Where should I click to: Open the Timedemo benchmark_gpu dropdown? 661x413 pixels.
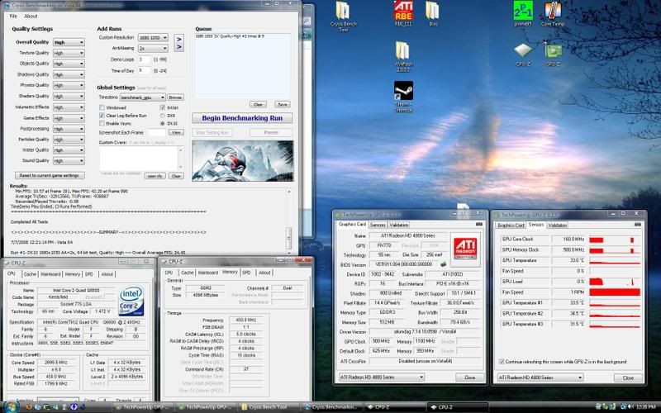tap(142, 97)
